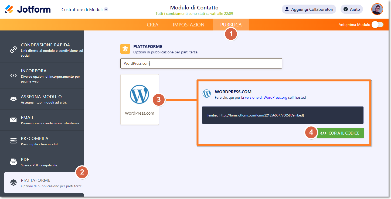Click the Modulo di Contatto form title
Screen dimensions: 391x199
[194, 8]
